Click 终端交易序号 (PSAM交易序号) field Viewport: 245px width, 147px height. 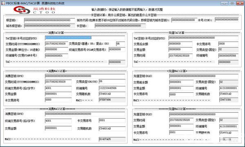pyautogui.click(x=117, y=50)
